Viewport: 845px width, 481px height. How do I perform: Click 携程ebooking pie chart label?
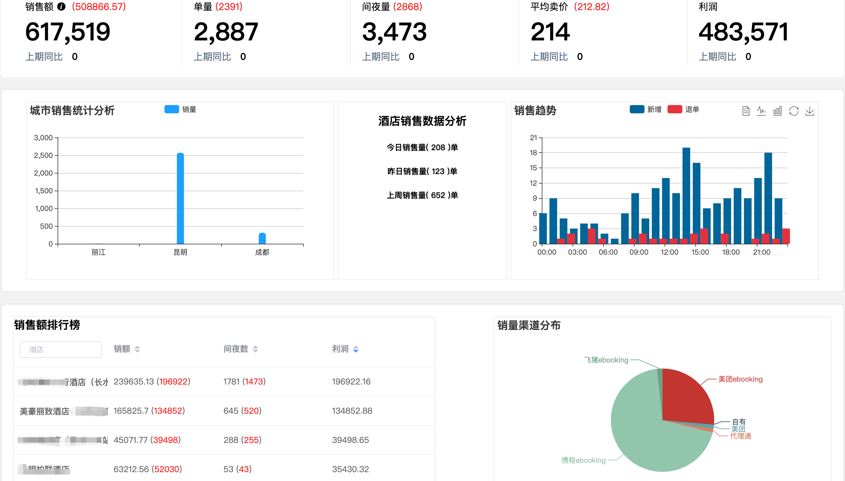pyautogui.click(x=583, y=460)
